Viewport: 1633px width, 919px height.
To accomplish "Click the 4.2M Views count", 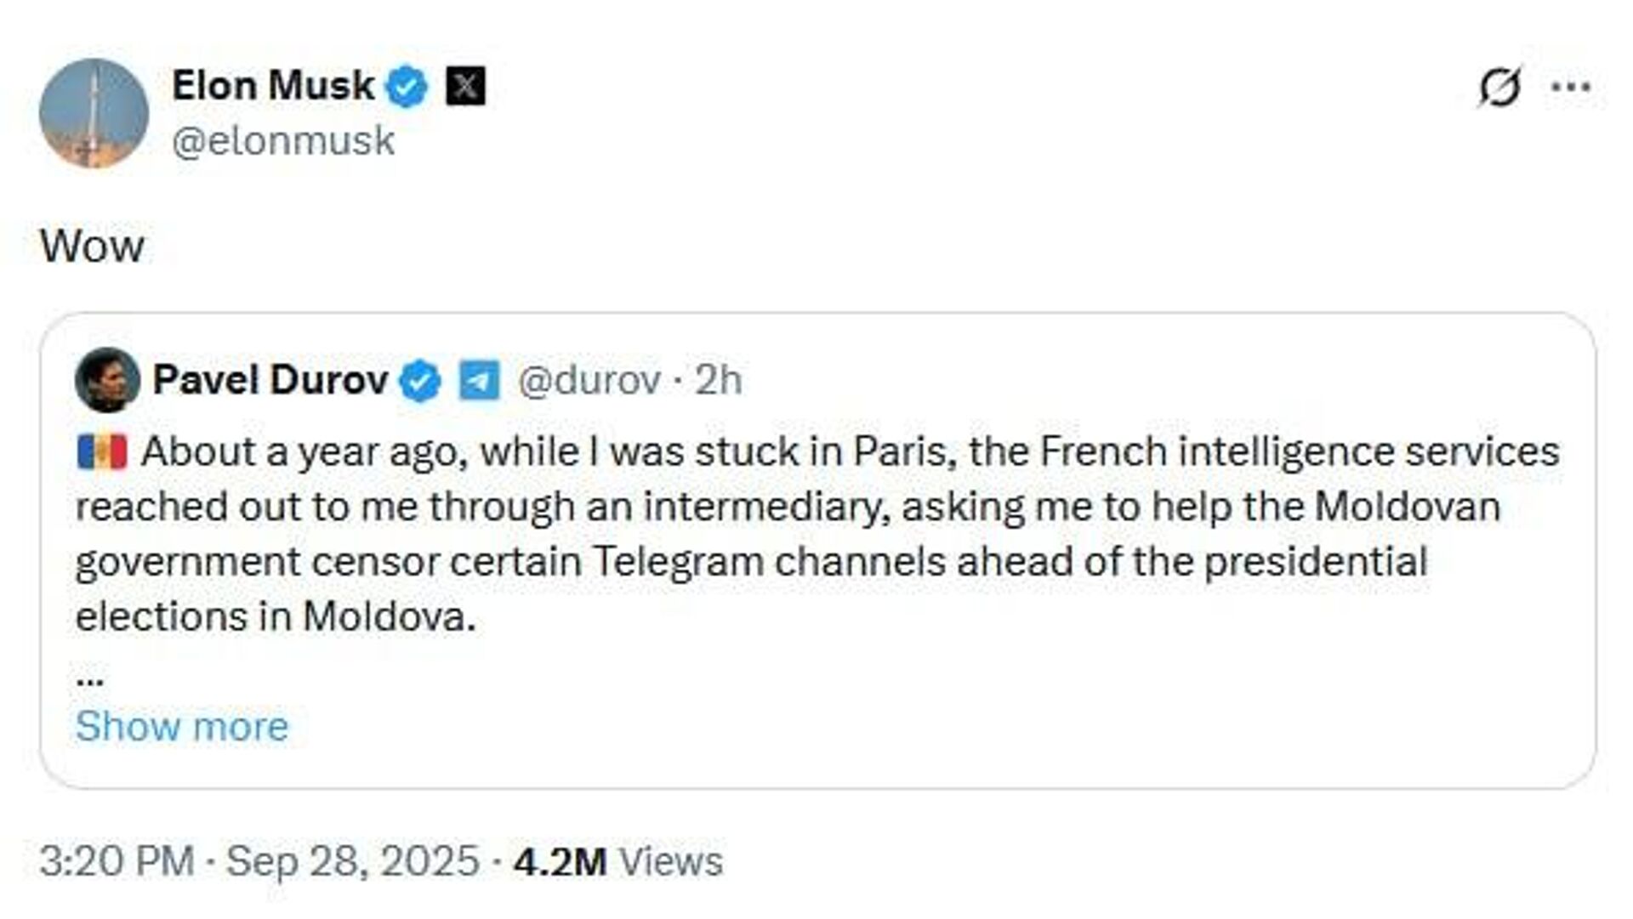I will 618,861.
